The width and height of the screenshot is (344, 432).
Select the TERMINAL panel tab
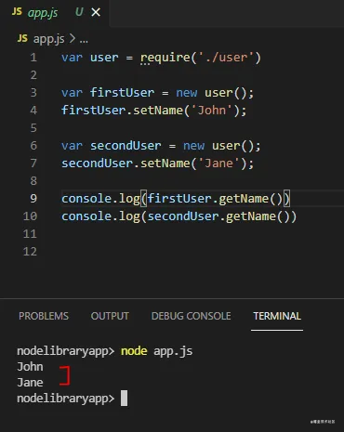point(277,316)
